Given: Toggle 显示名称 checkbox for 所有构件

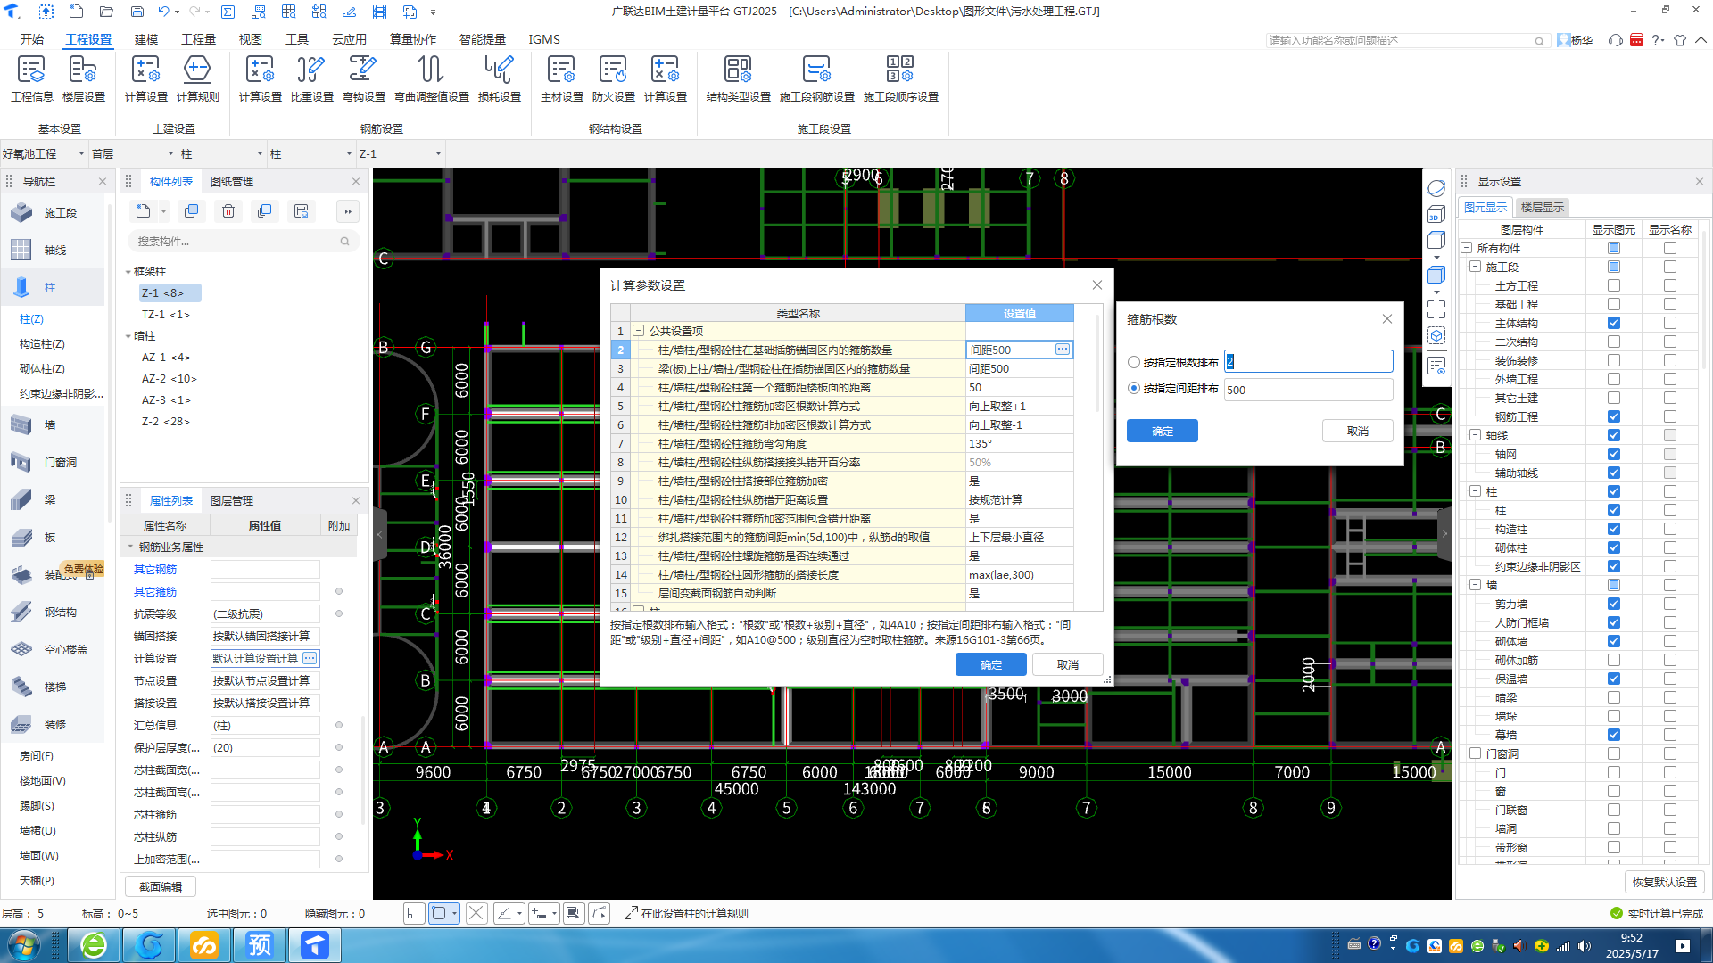Looking at the screenshot, I should (1669, 248).
